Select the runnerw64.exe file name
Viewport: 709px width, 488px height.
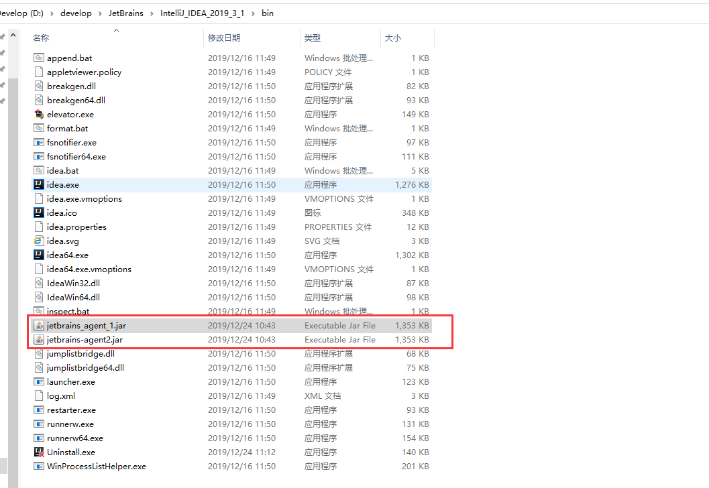[75, 438]
